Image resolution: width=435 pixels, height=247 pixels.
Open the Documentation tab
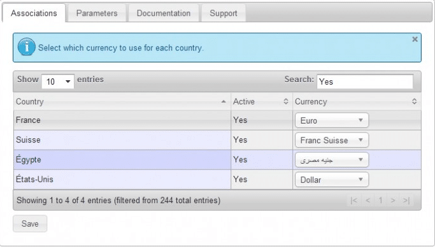pyautogui.click(x=164, y=13)
